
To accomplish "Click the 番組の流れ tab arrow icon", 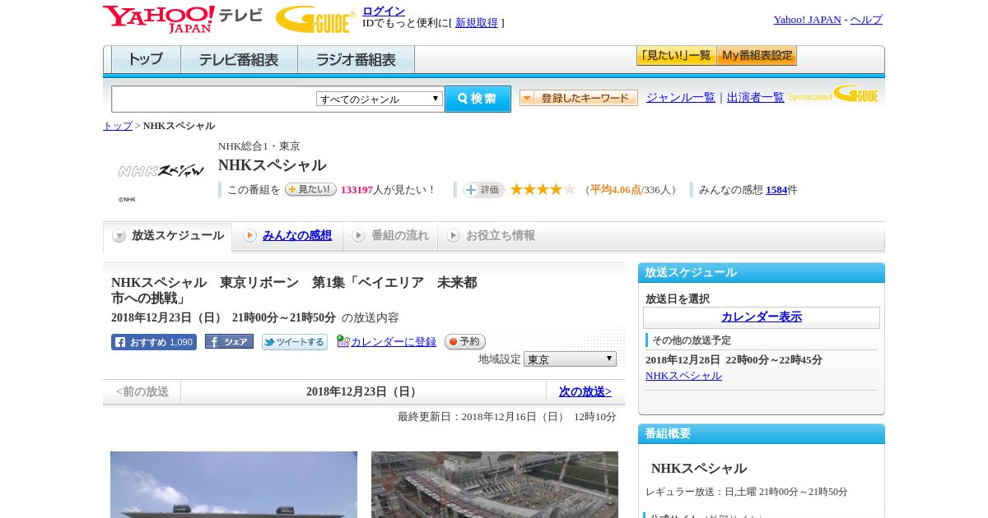I will click(358, 236).
